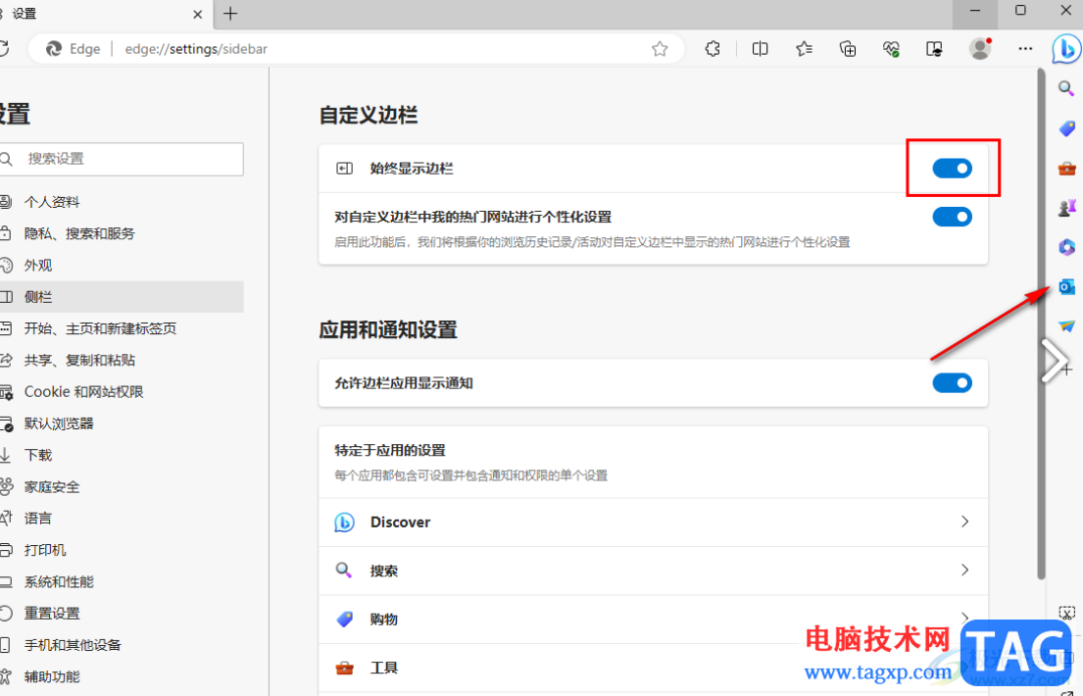Image resolution: width=1083 pixels, height=696 pixels.
Task: Select 侧栏 settings section
Action: [x=122, y=296]
